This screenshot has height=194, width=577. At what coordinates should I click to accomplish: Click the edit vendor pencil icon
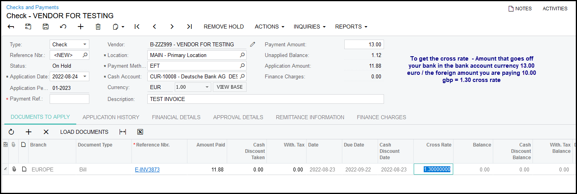253,44
